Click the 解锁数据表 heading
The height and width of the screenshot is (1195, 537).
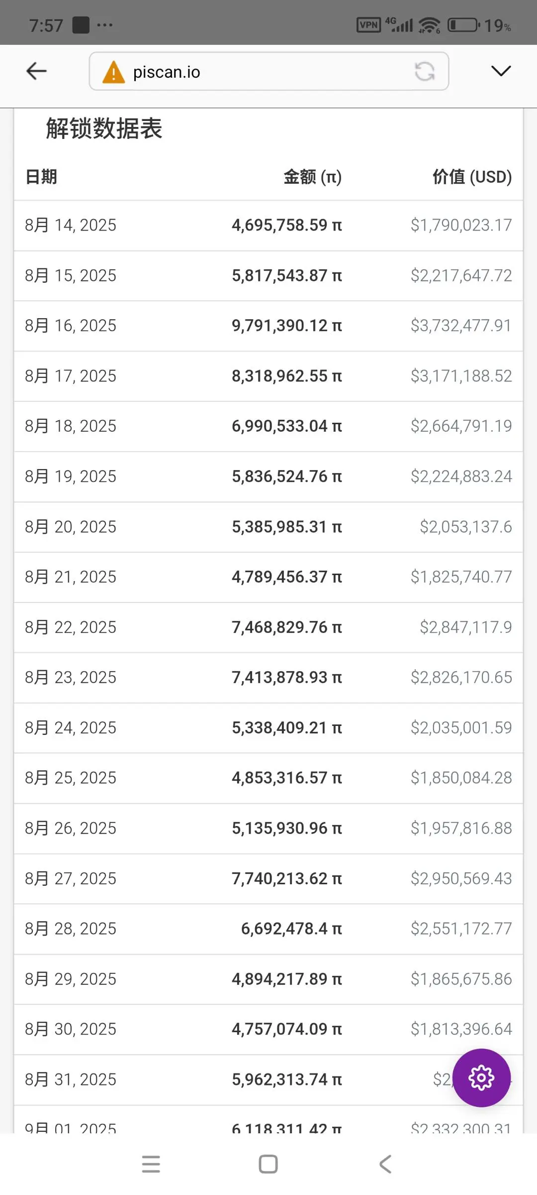(104, 128)
